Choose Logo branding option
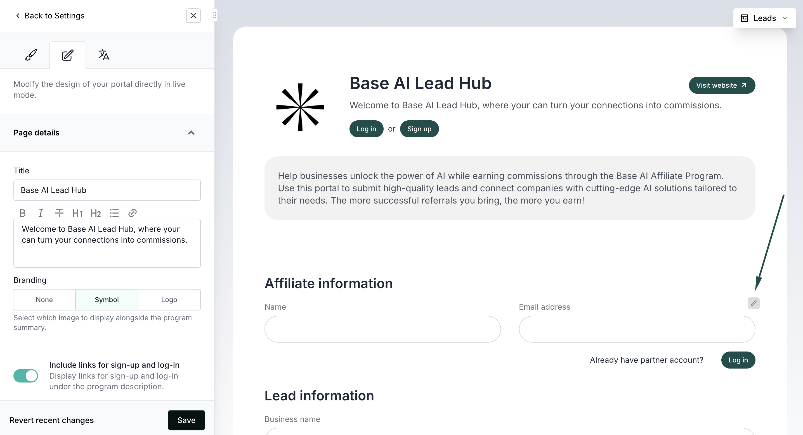803x435 pixels. tap(169, 300)
